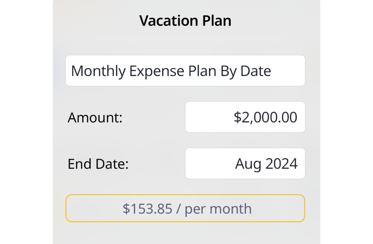Click the $153.85 per month result box
The height and width of the screenshot is (244, 373).
(185, 208)
